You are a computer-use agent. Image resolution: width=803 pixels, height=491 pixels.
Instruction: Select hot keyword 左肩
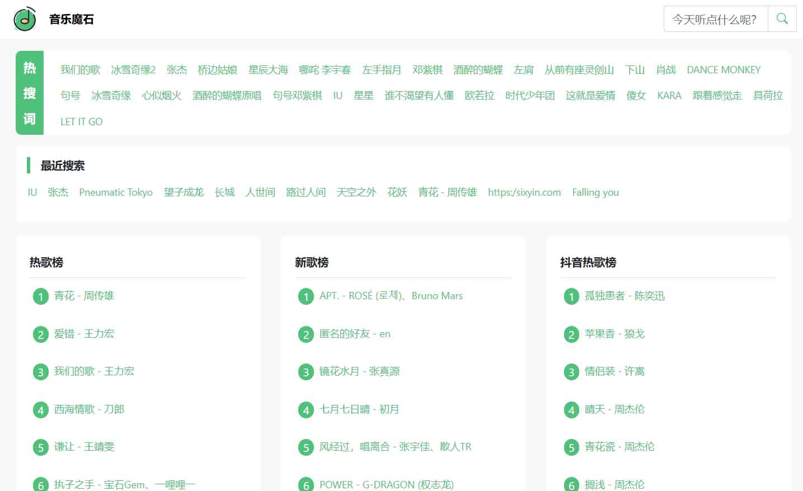524,70
